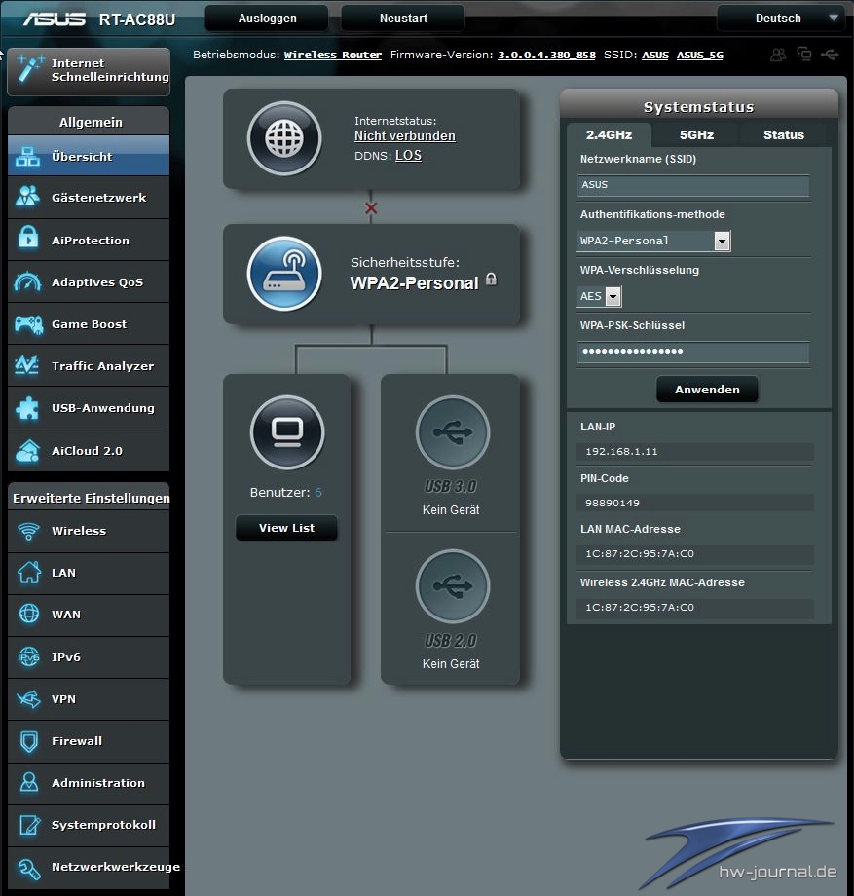
Task: Open firmware version 3.0.0.4.380_858 link
Action: click(x=546, y=55)
